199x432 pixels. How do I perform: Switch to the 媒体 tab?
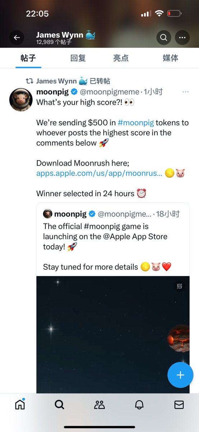pos(170,58)
